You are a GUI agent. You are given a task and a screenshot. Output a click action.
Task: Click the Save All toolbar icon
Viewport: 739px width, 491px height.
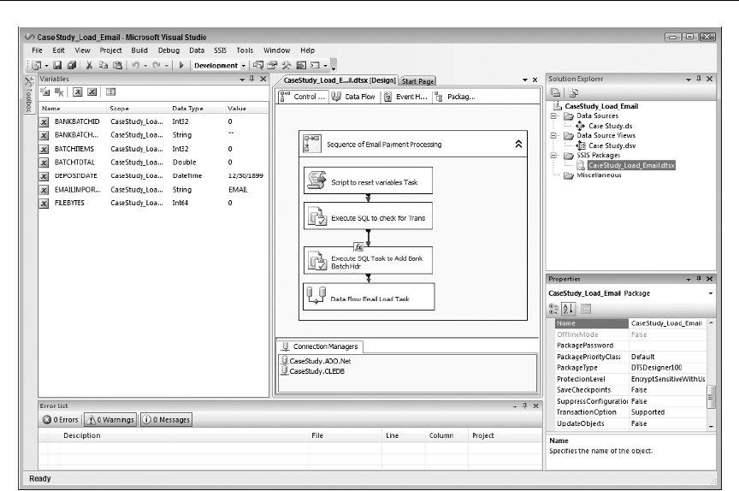point(72,66)
